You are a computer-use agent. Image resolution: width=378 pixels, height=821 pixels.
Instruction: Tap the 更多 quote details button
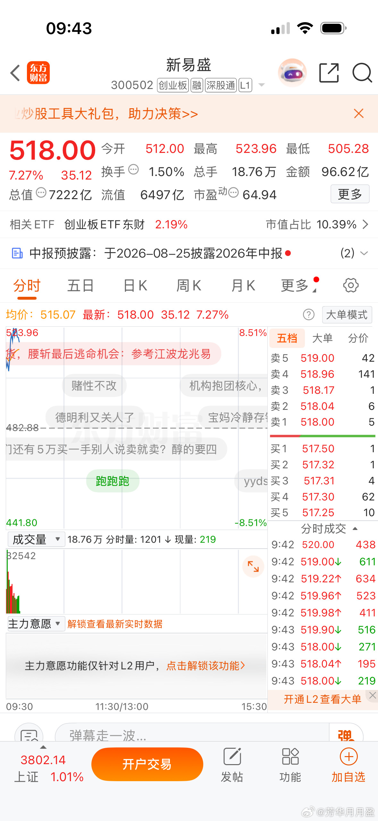[x=350, y=194]
